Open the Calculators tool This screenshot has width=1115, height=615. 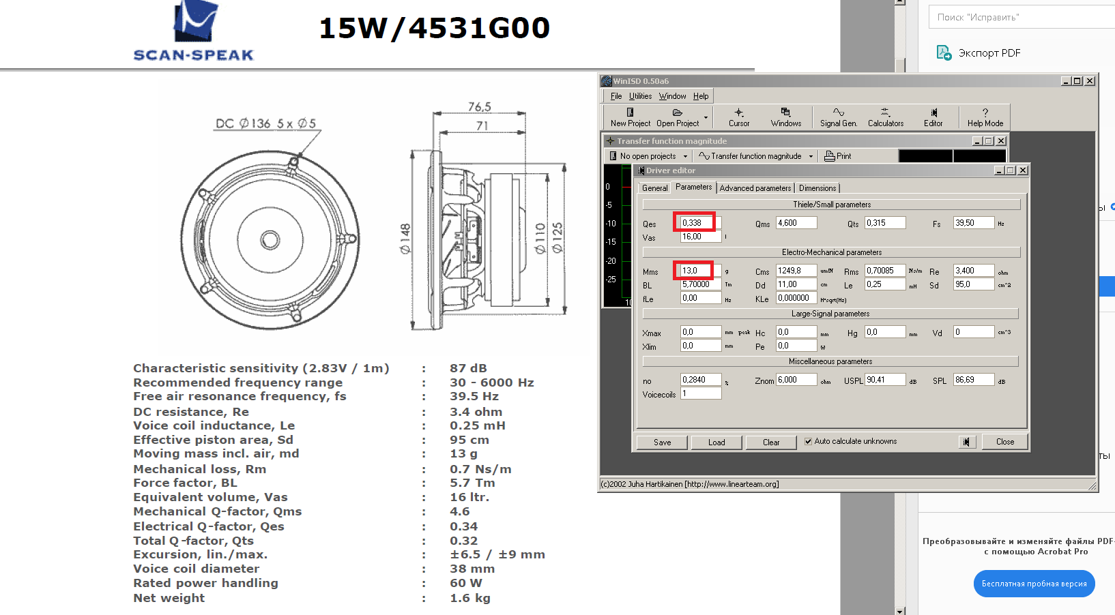(885, 117)
